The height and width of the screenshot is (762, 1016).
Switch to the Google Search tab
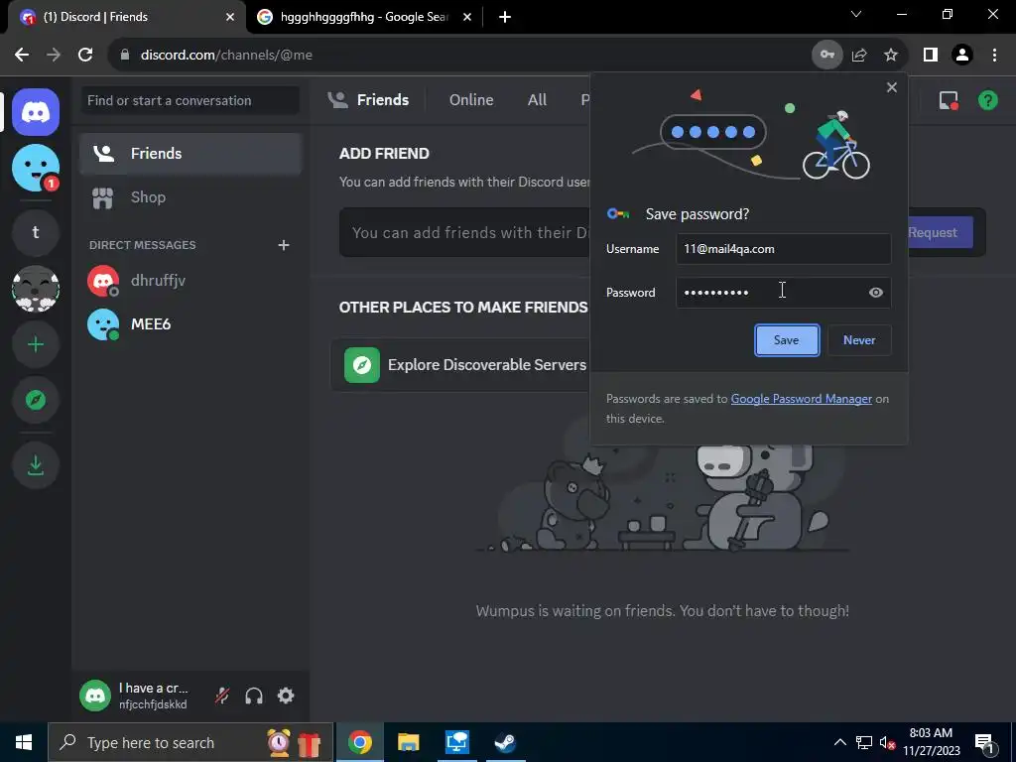point(364,17)
